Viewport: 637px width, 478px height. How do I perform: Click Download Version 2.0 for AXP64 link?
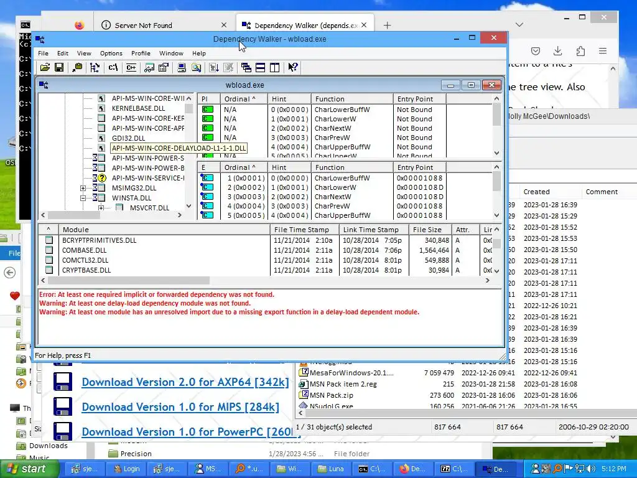(185, 382)
